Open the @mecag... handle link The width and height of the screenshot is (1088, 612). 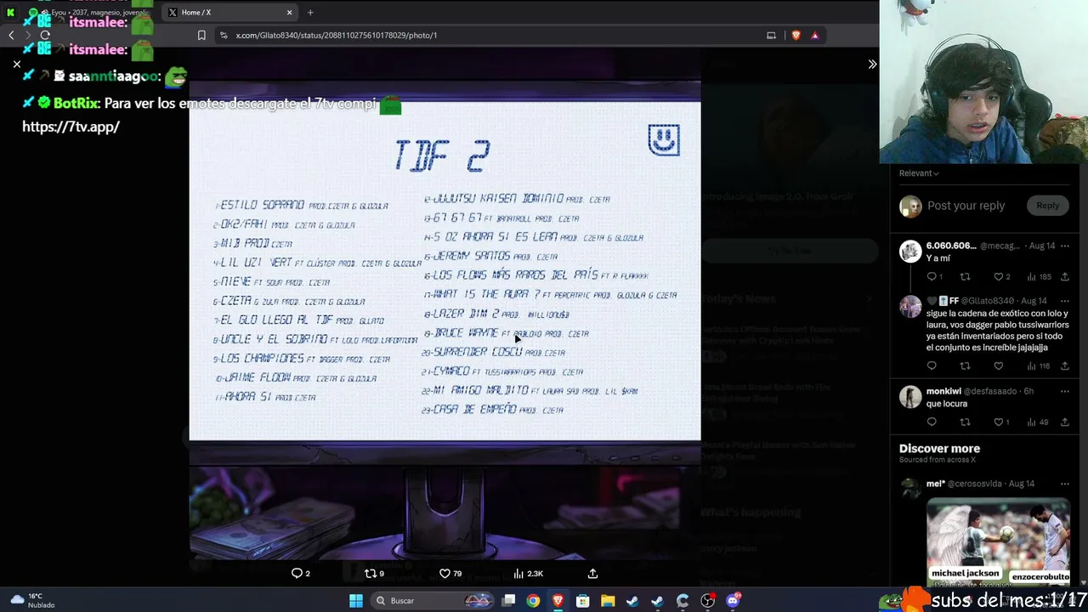pyautogui.click(x=1000, y=246)
